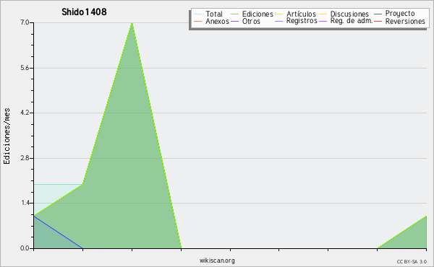
Task: Click the blue Registros line
Action: pyautogui.click(x=58, y=232)
